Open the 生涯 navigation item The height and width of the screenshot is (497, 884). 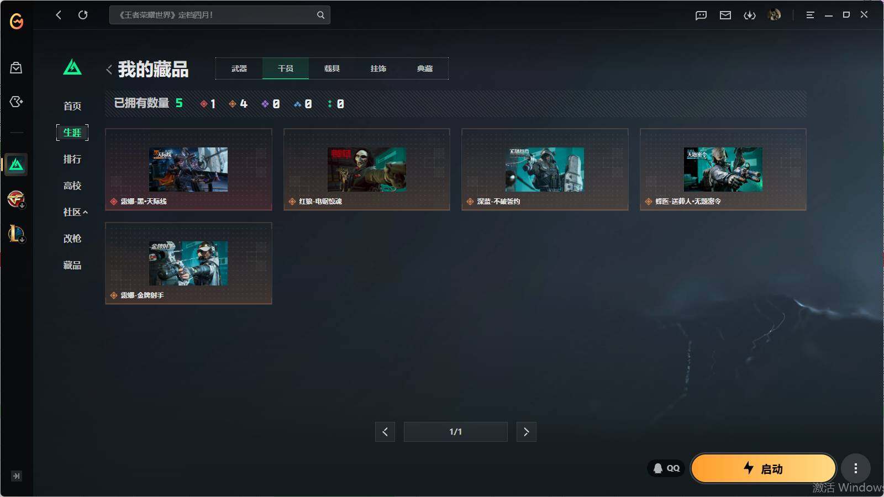(x=72, y=133)
